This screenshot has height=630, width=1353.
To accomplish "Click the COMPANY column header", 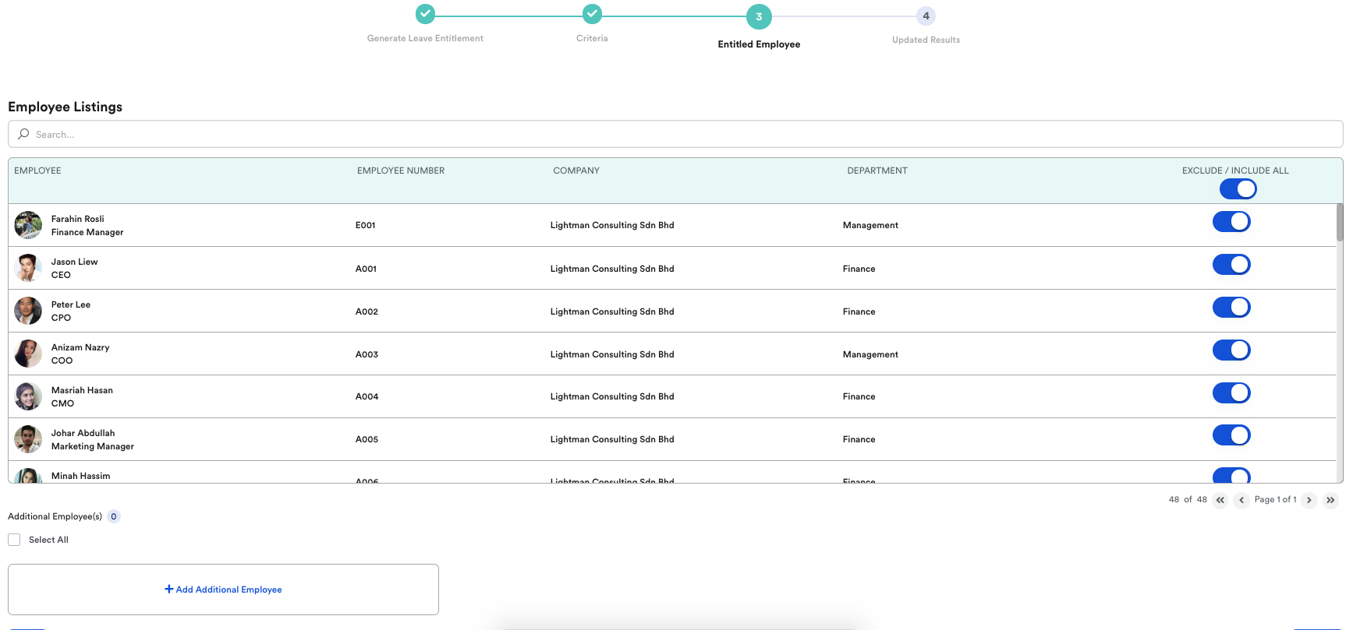I will [576, 171].
